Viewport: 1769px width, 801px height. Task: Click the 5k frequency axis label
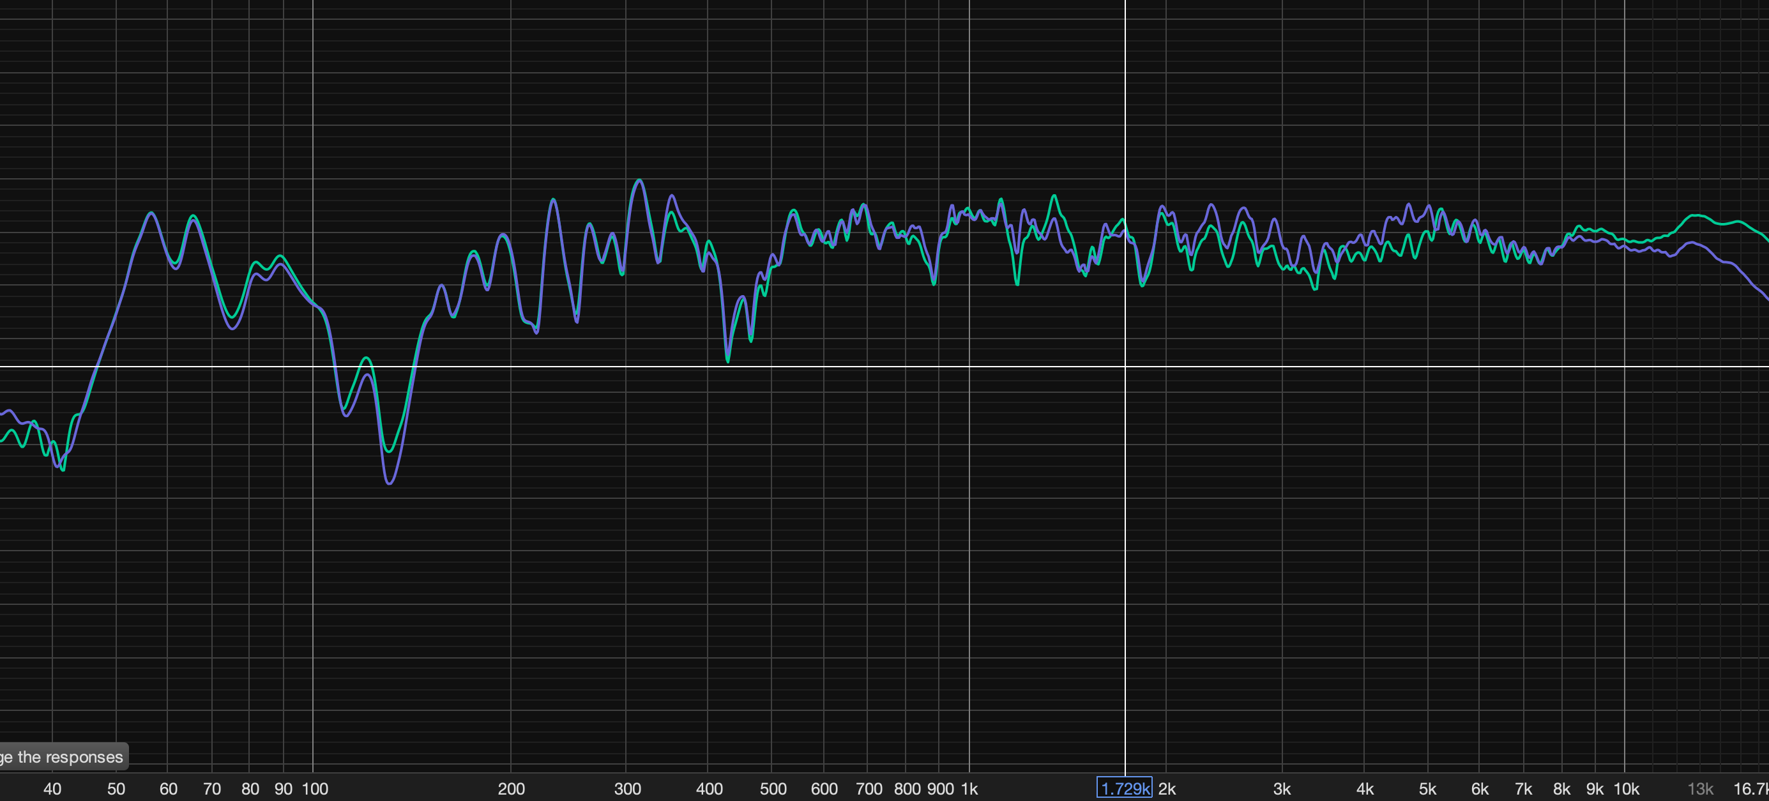pos(1428,789)
